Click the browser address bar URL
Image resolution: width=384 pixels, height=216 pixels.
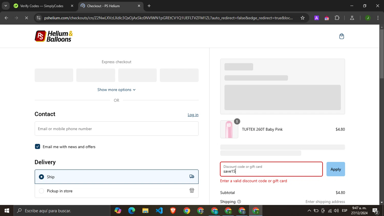(168, 18)
